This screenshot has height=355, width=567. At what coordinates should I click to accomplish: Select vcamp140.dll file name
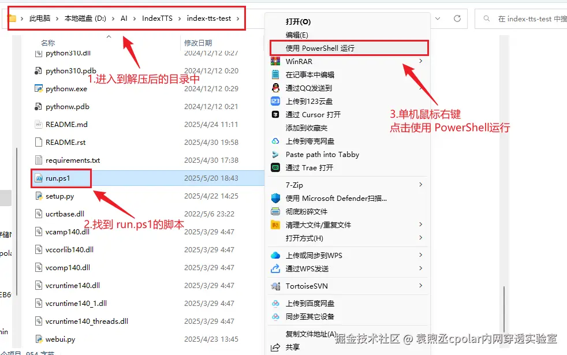coord(67,231)
